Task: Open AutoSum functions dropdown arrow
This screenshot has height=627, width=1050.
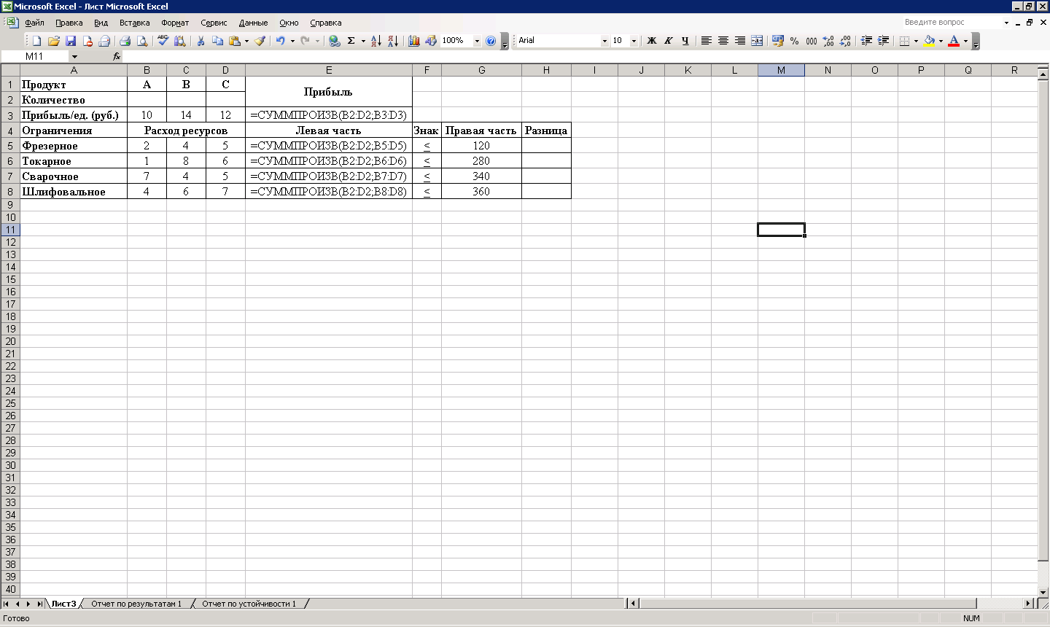Action: coord(363,41)
